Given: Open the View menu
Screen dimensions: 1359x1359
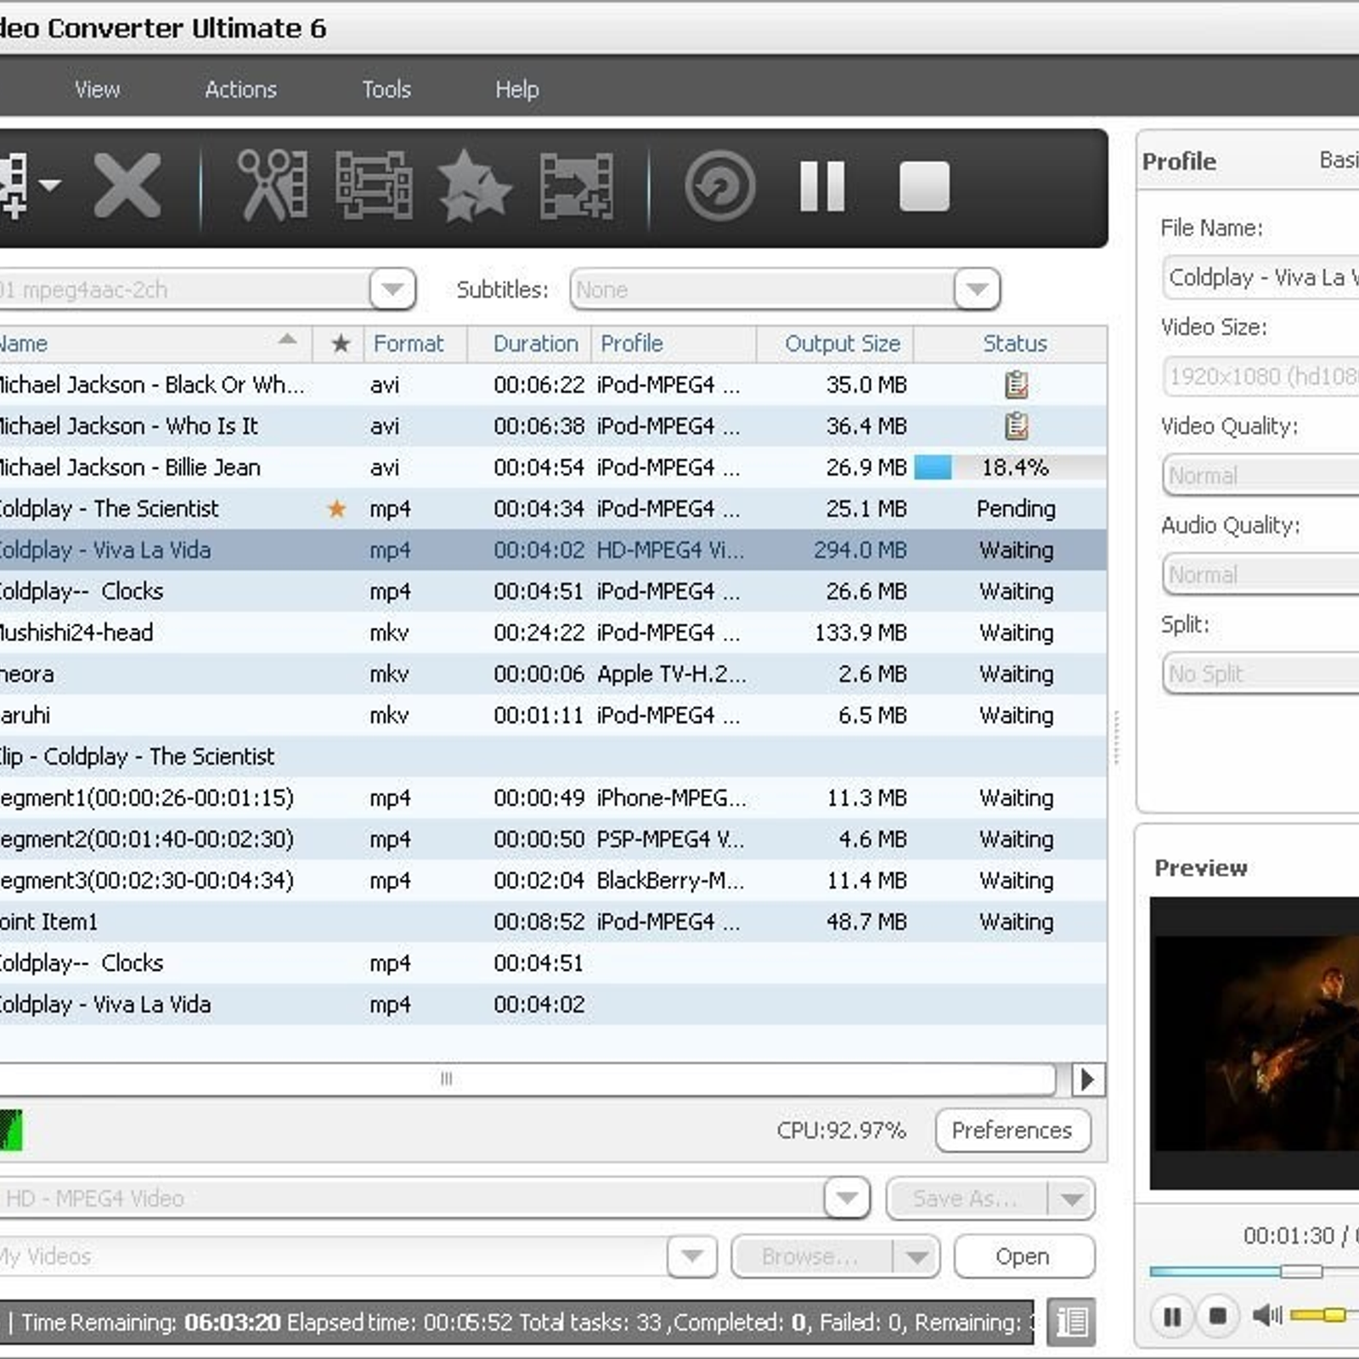Looking at the screenshot, I should tap(97, 89).
